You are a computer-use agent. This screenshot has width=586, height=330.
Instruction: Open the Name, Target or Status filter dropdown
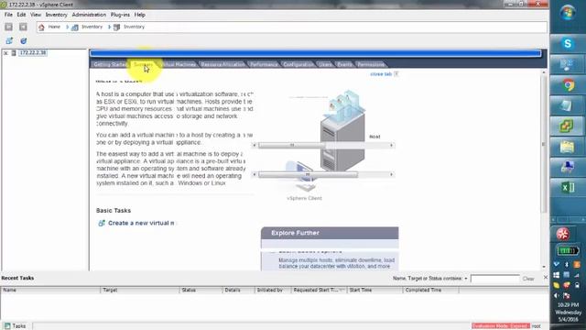(466, 279)
